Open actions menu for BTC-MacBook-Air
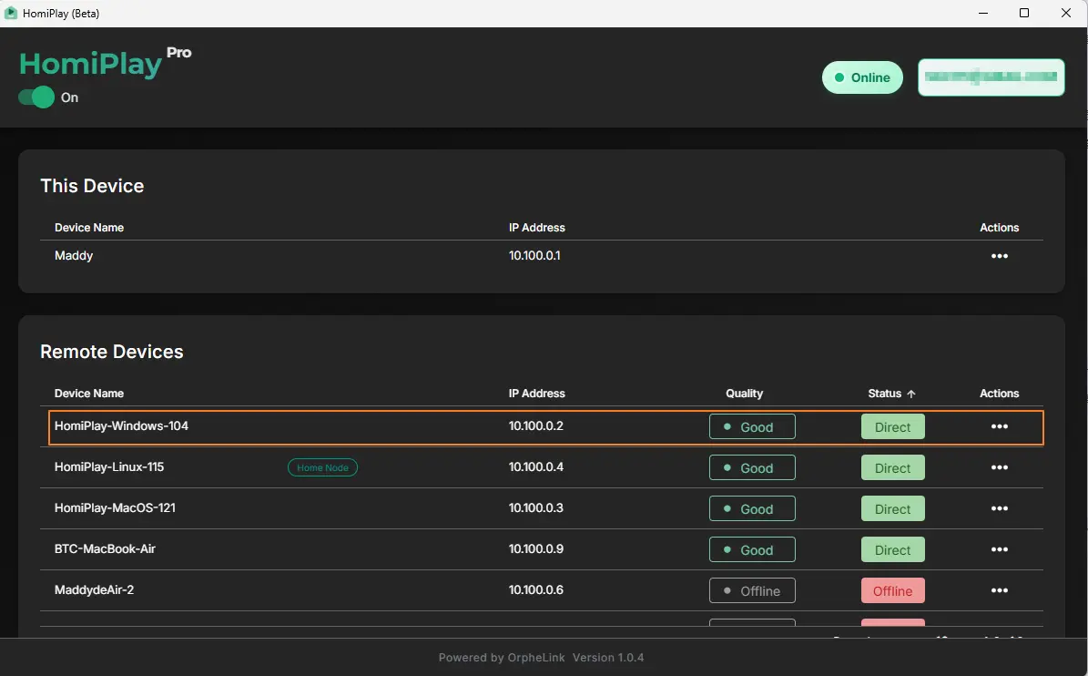The width and height of the screenshot is (1088, 676). point(999,549)
